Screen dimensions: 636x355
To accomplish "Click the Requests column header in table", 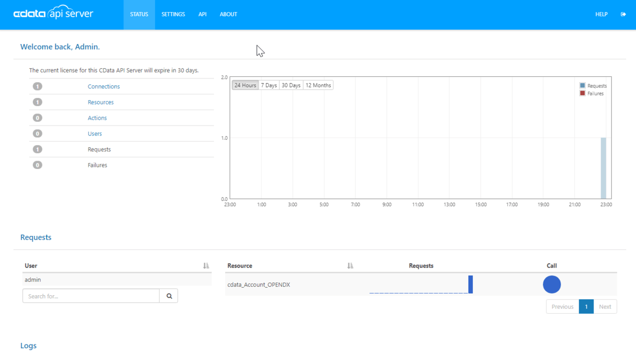I will pos(421,265).
